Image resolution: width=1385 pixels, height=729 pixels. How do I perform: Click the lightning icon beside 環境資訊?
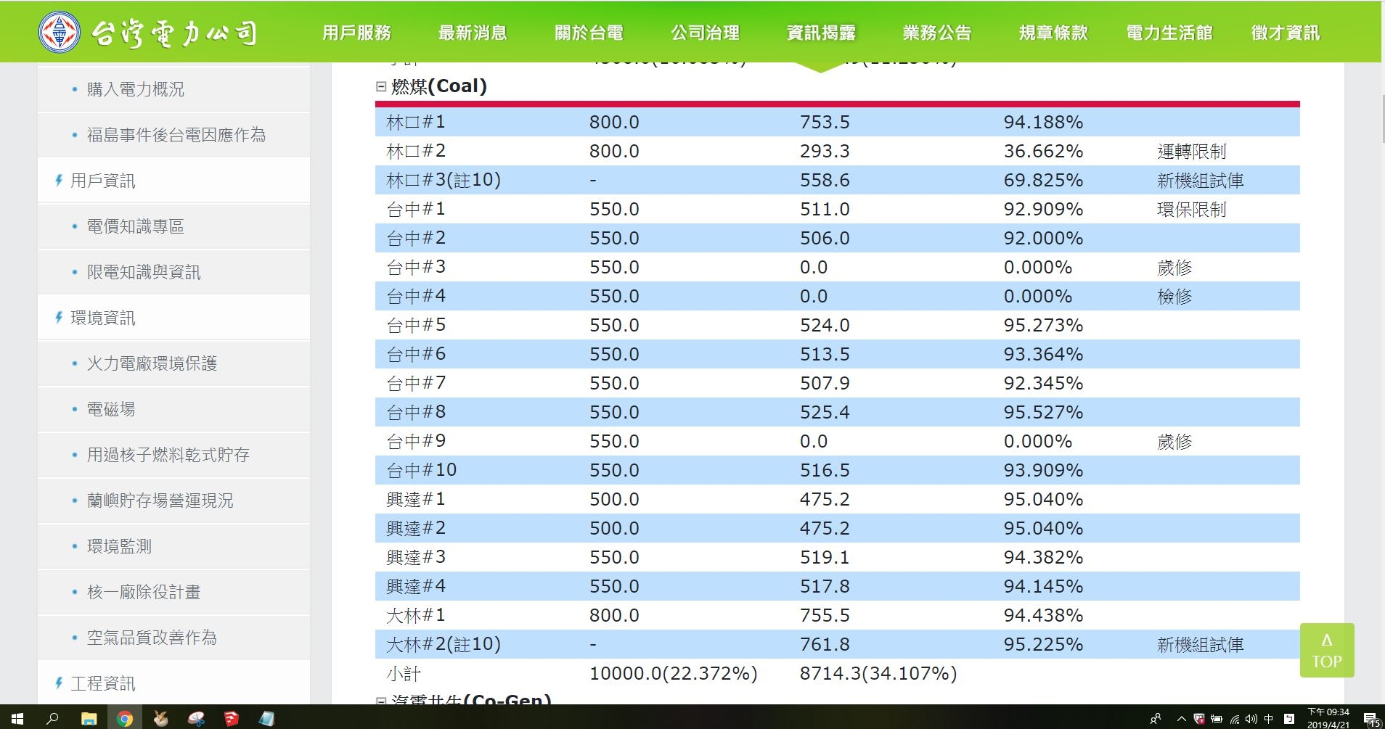coord(59,317)
